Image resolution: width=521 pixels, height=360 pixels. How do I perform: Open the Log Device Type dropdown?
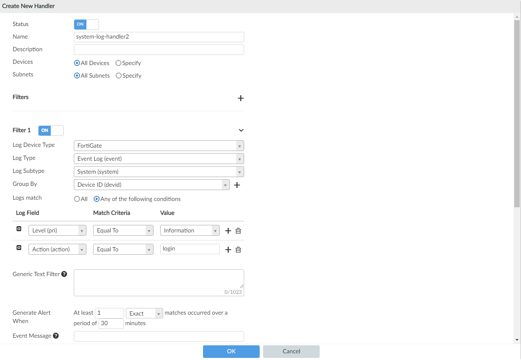pyautogui.click(x=159, y=146)
